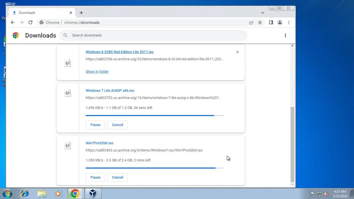
Task: Remove Windows 8 Red Edition from list
Action: 238,52
